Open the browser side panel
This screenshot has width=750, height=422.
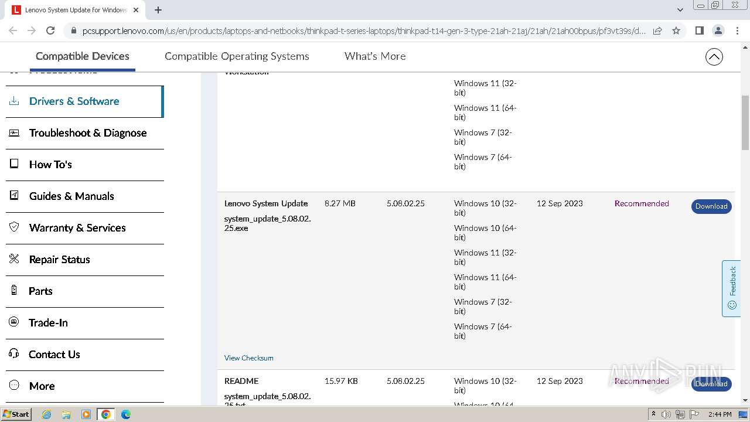tap(699, 30)
